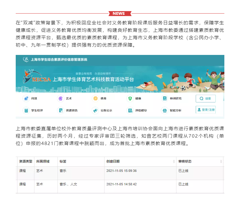Click 艺术 in the 14:58:42 row

(x=40, y=184)
